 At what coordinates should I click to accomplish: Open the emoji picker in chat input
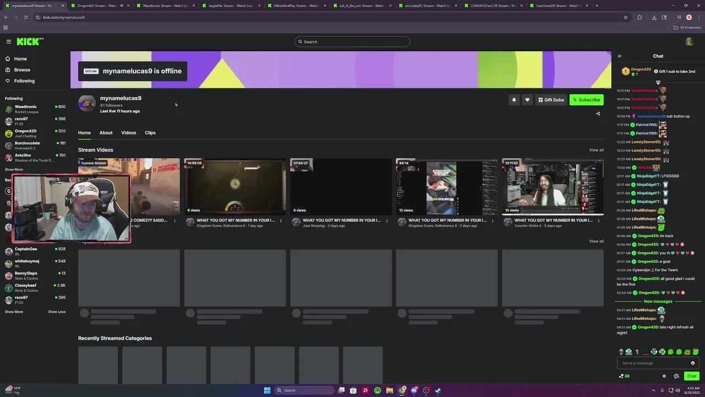click(x=693, y=363)
